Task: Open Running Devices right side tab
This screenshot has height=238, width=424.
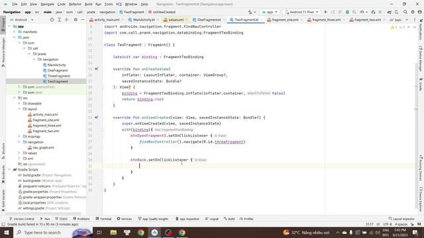Action: 421,167
